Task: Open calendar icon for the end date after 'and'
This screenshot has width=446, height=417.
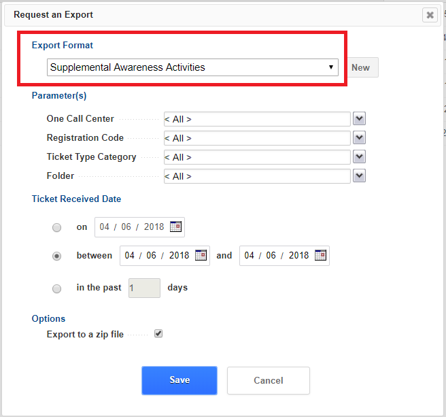Action: coord(320,255)
